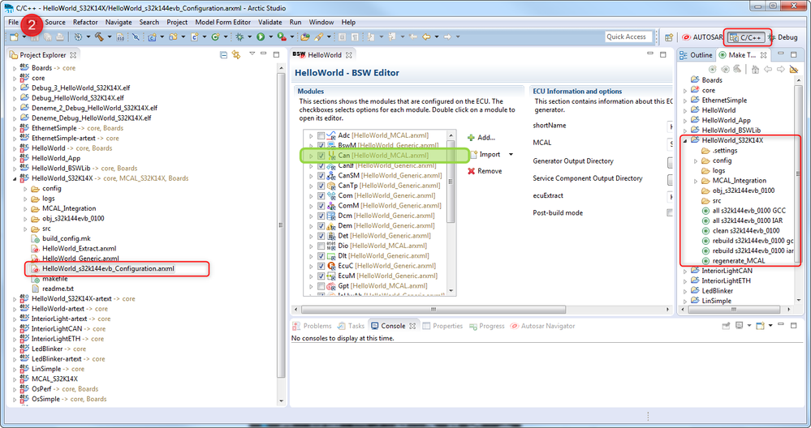The height and width of the screenshot is (428, 811).
Task: Toggle the Gpt module checkbox
Action: (x=321, y=286)
